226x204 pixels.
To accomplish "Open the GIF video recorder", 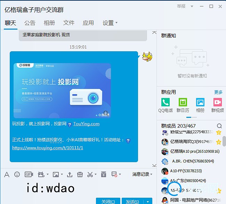I will pyautogui.click(x=29, y=174).
